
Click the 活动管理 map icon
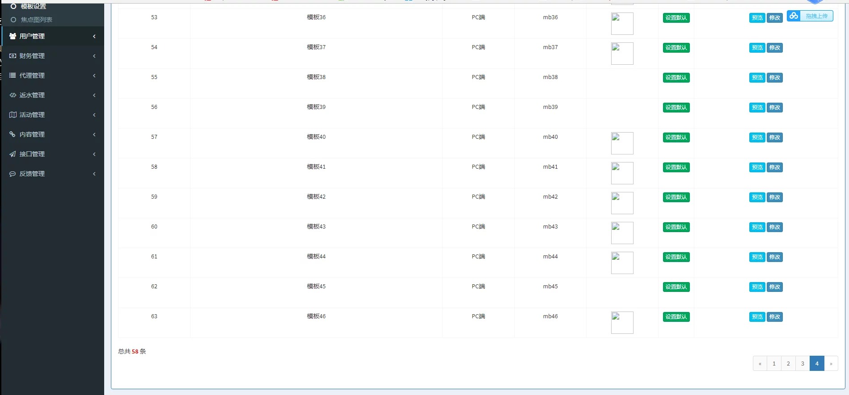click(13, 115)
